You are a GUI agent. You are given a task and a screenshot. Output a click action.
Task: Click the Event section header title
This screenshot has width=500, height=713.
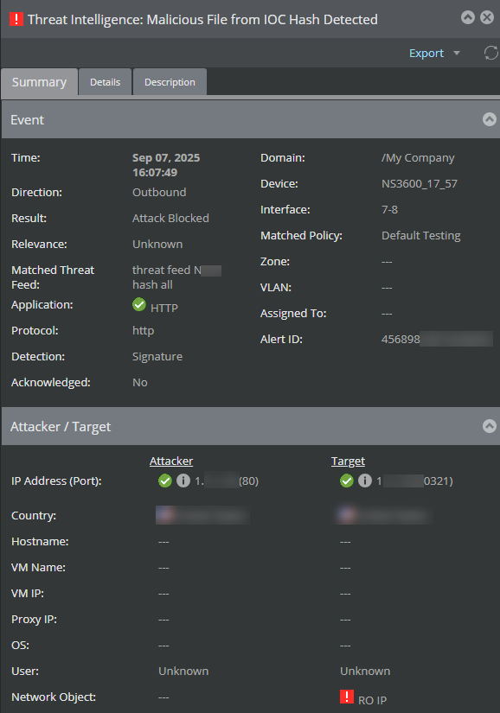coord(28,119)
